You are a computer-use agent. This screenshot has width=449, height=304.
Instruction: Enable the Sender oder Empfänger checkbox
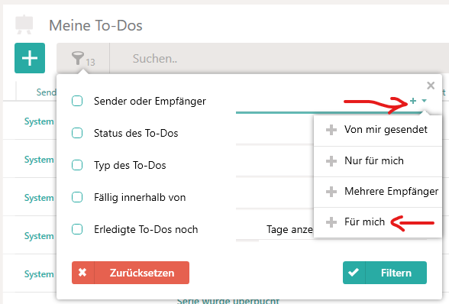coord(77,101)
